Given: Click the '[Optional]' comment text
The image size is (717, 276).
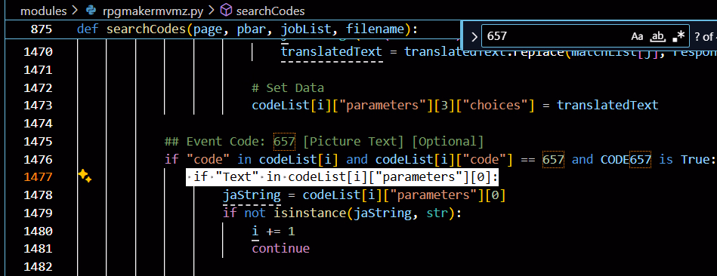Looking at the screenshot, I should coord(447,142).
